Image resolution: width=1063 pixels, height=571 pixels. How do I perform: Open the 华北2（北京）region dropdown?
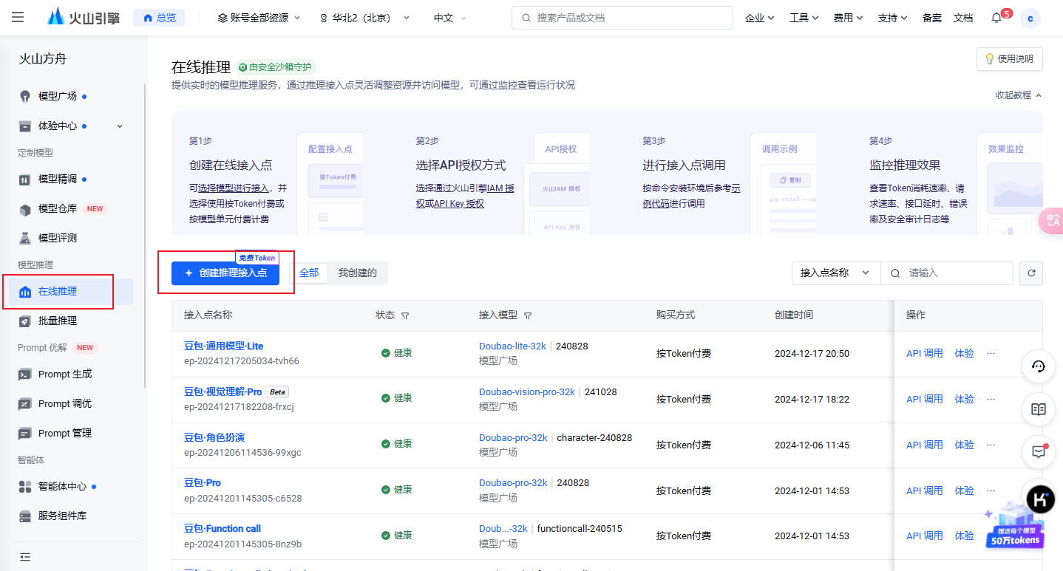[364, 18]
